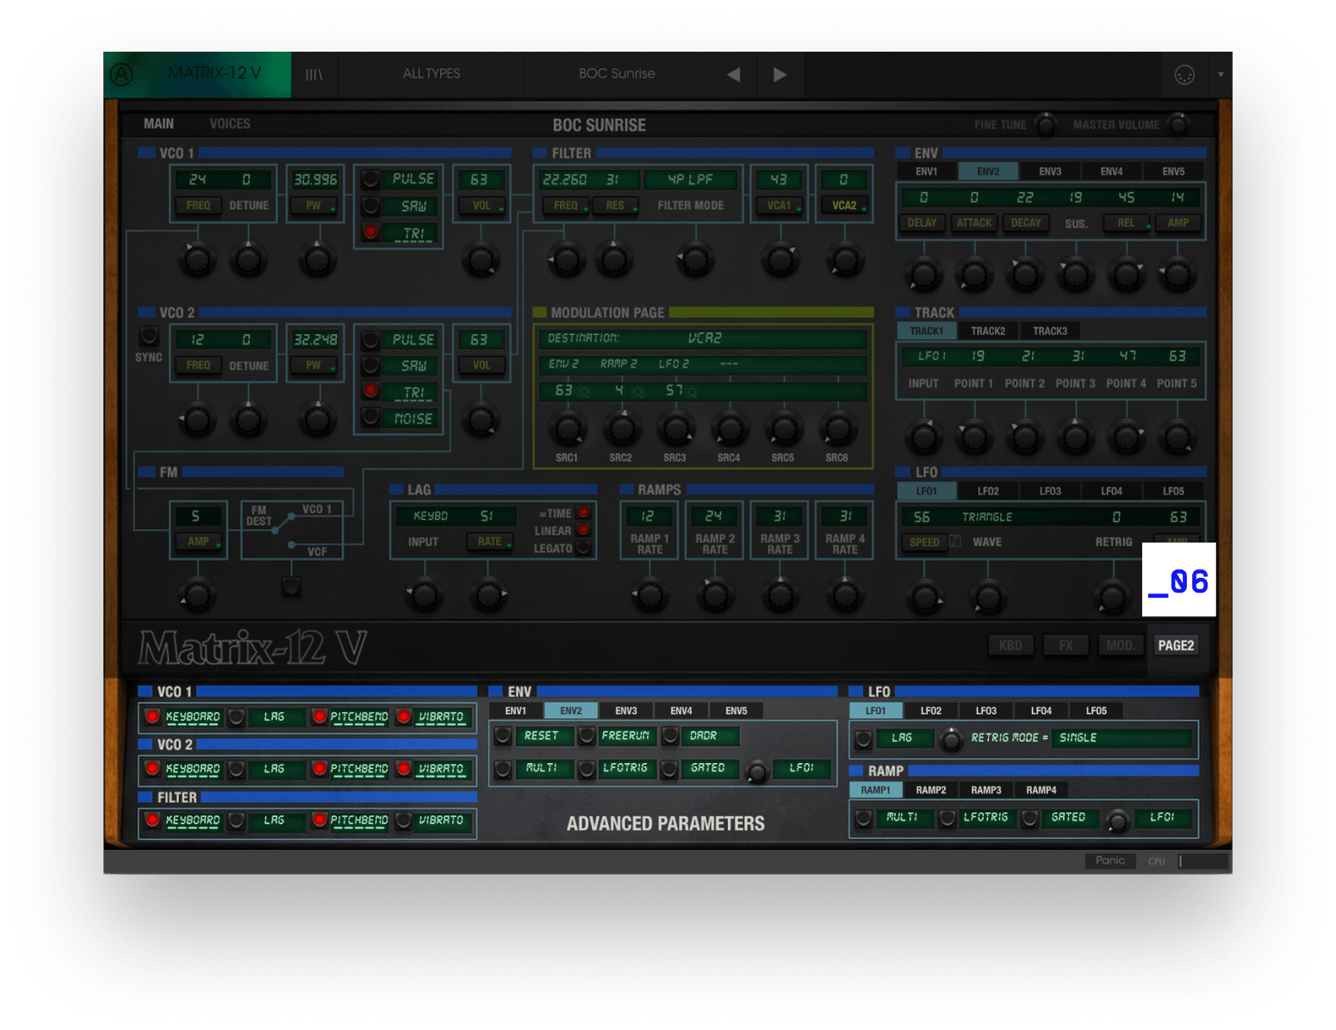The image size is (1336, 1030).
Task: Click the KBD page button
Action: 1010,646
